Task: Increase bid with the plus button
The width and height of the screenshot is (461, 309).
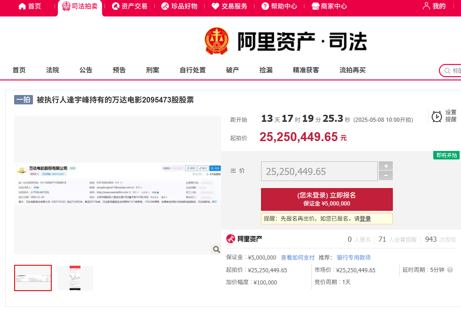Action: pos(386,166)
